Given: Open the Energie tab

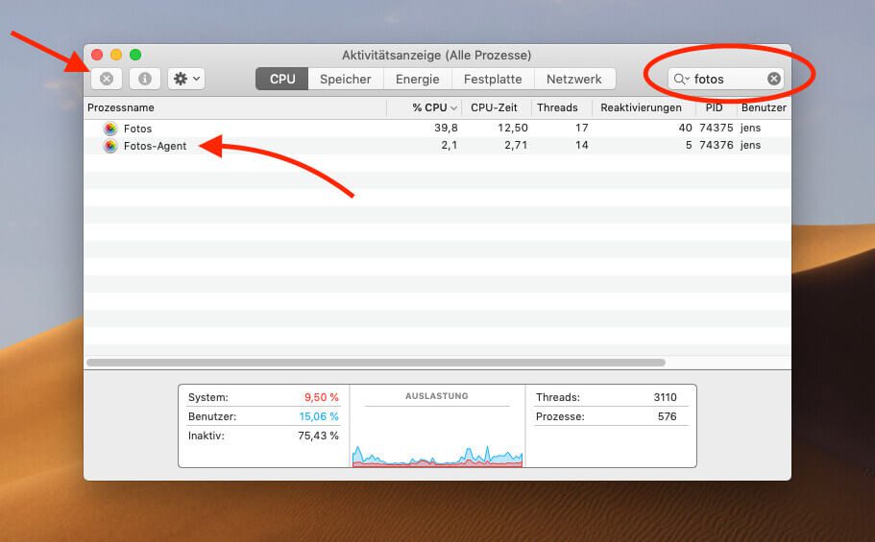Looking at the screenshot, I should [x=418, y=80].
